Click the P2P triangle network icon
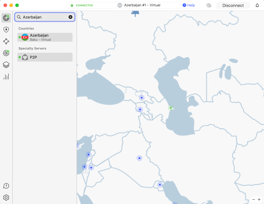 (25, 57)
